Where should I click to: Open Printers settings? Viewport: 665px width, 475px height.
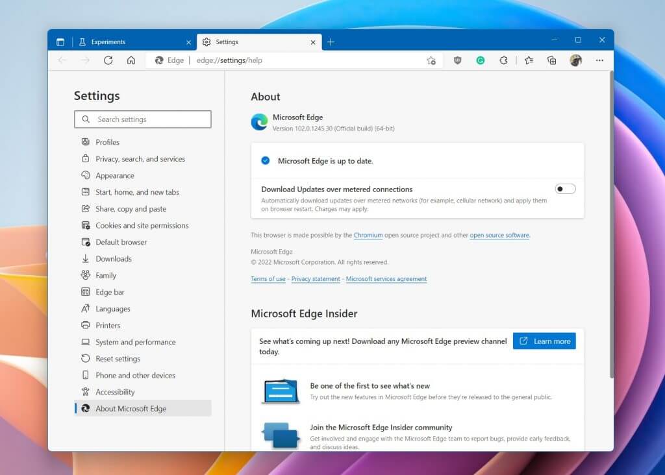coord(142,325)
